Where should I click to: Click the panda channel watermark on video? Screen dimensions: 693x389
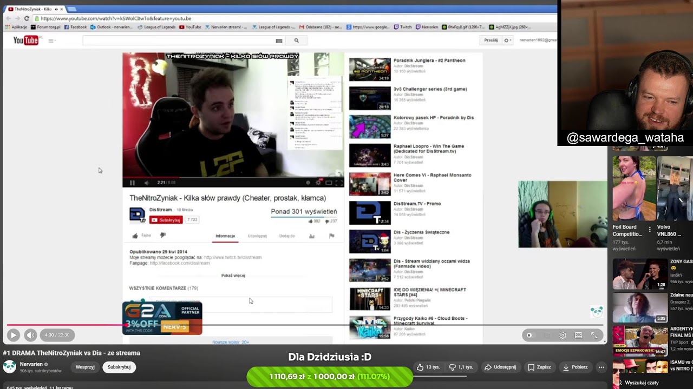pyautogui.click(x=597, y=311)
